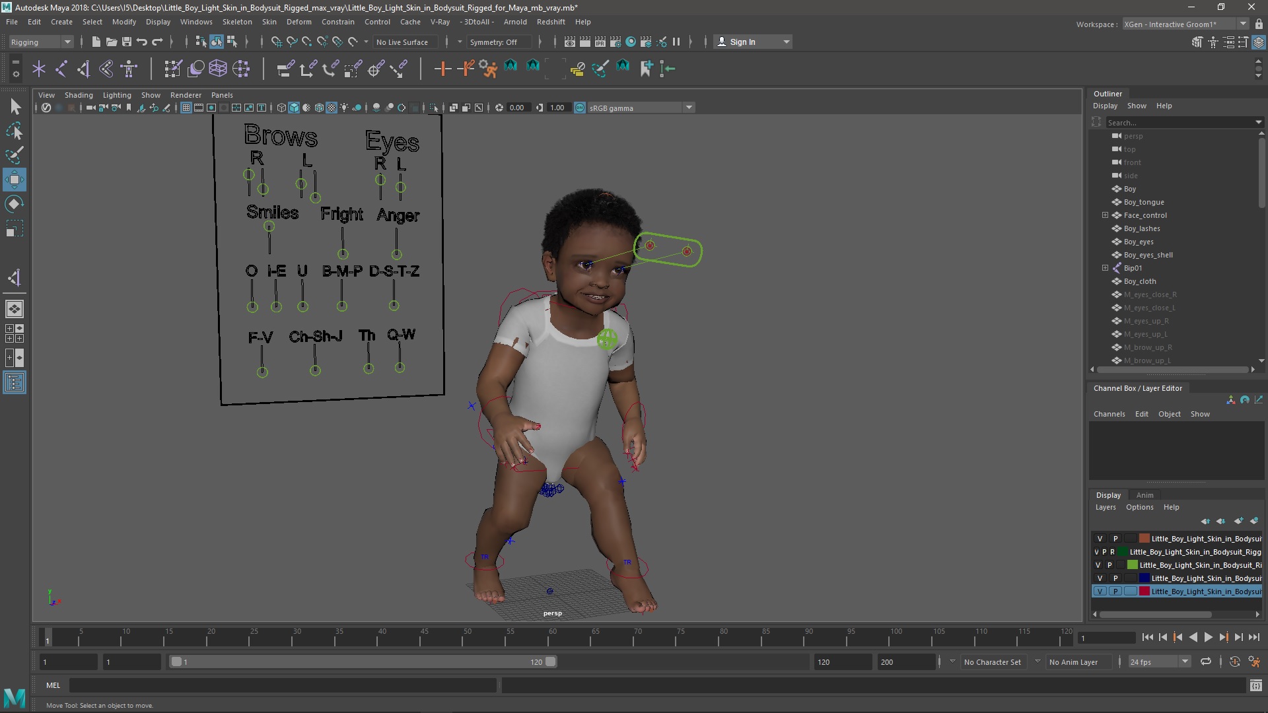Open the Layers menu in Layer Editor
This screenshot has width=1268, height=713.
pyautogui.click(x=1105, y=507)
